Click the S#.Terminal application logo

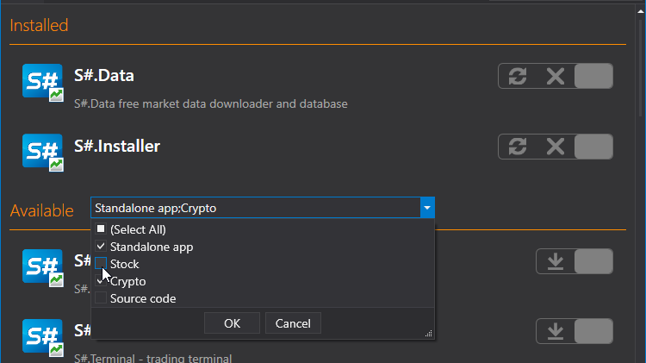tap(43, 338)
